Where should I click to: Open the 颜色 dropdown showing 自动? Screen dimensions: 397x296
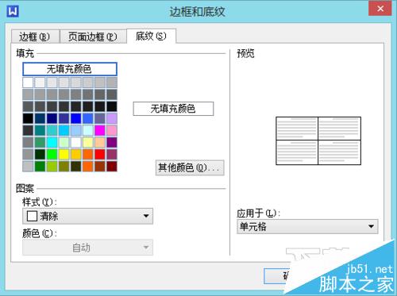point(87,248)
